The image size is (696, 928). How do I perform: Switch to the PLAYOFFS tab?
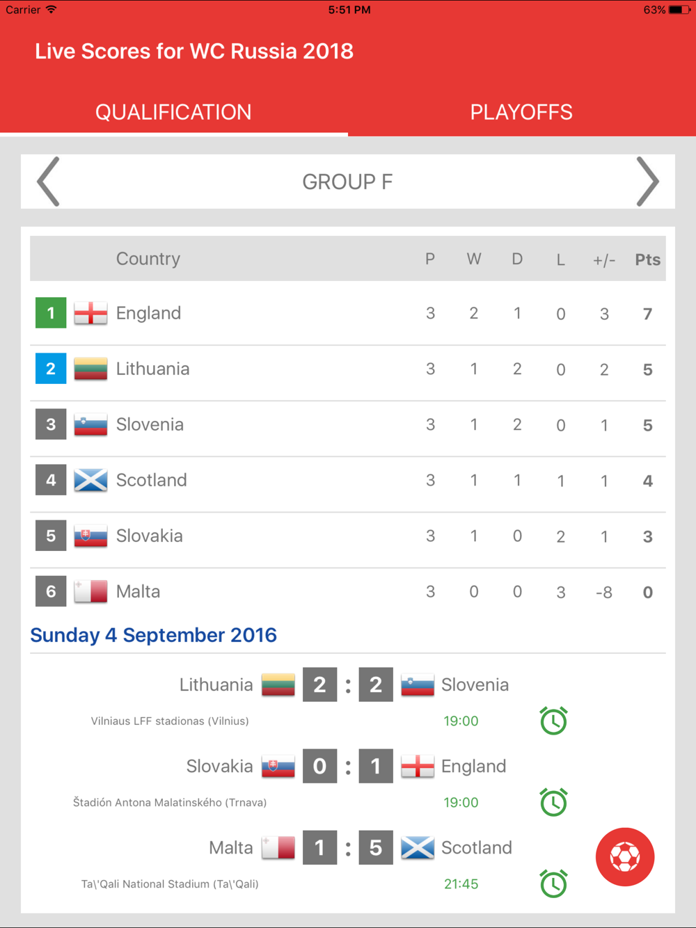521,112
